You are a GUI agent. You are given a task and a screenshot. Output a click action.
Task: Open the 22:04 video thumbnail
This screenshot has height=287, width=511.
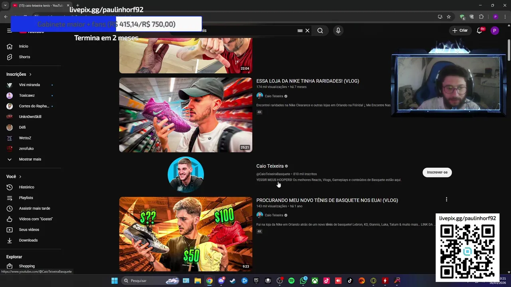(186, 55)
